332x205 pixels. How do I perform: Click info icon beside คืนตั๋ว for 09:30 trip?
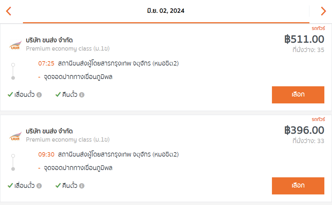point(82,186)
